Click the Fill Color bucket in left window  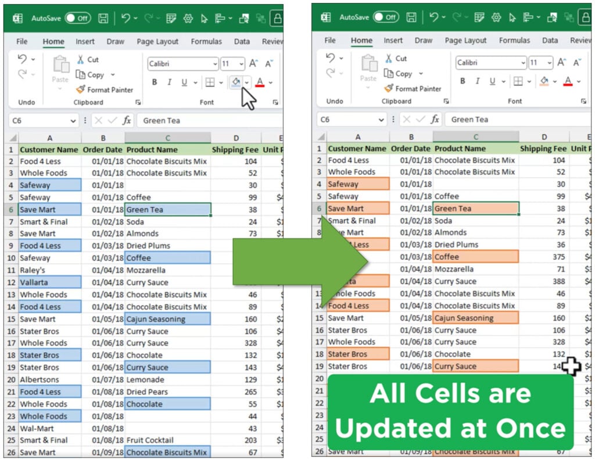click(235, 83)
